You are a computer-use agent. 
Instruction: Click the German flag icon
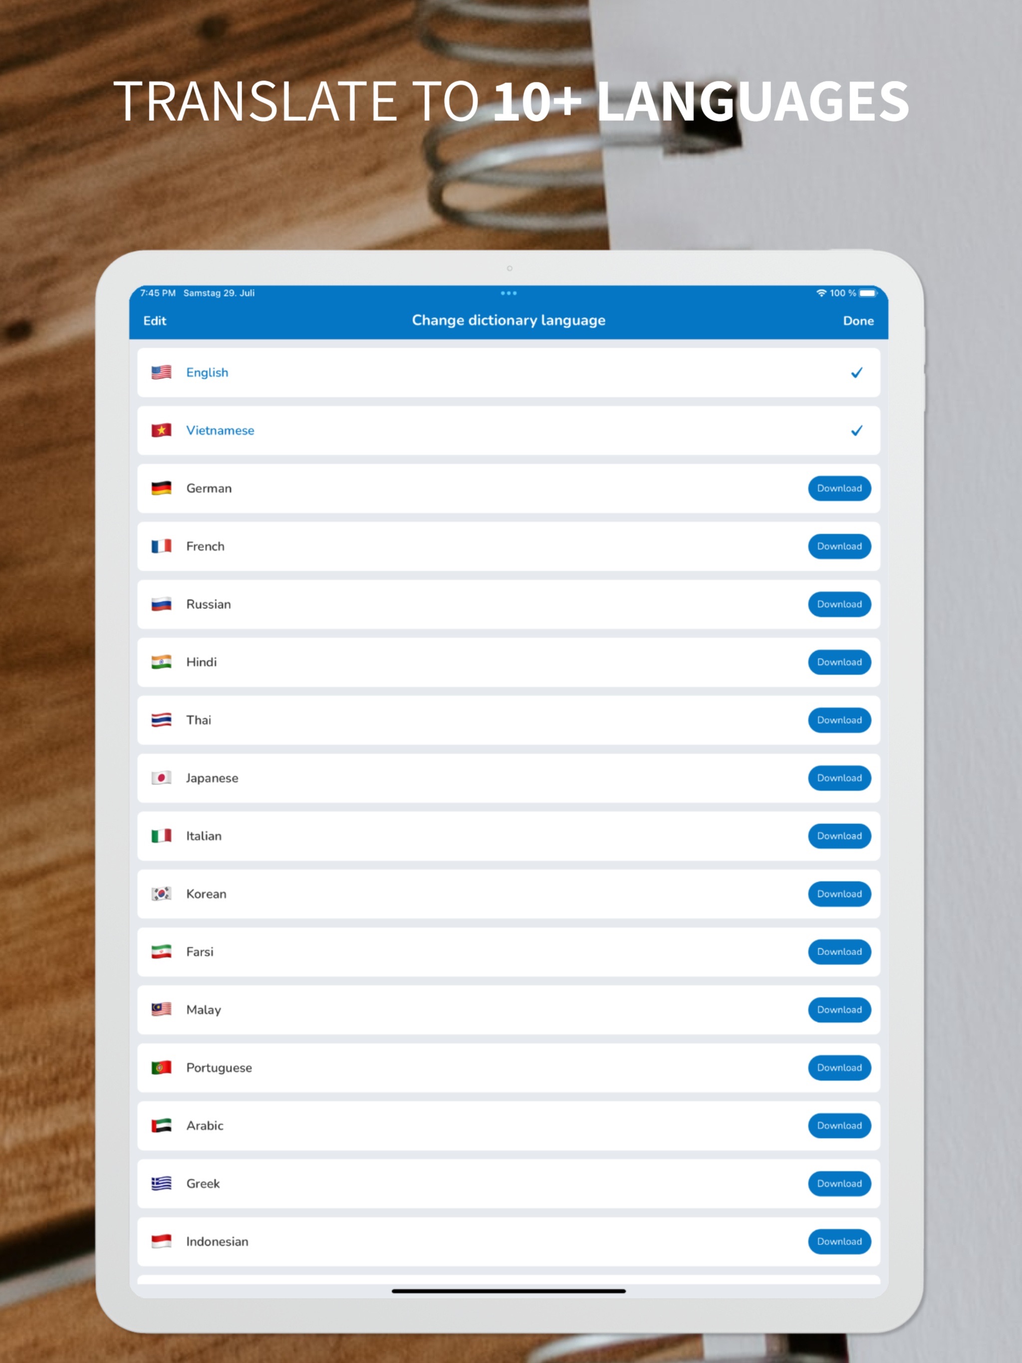[x=162, y=488]
